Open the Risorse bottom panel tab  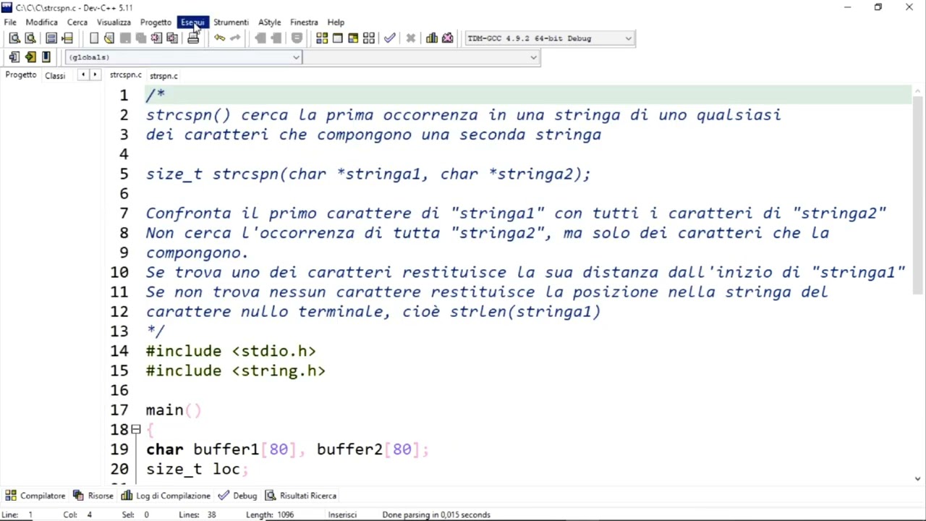93,496
